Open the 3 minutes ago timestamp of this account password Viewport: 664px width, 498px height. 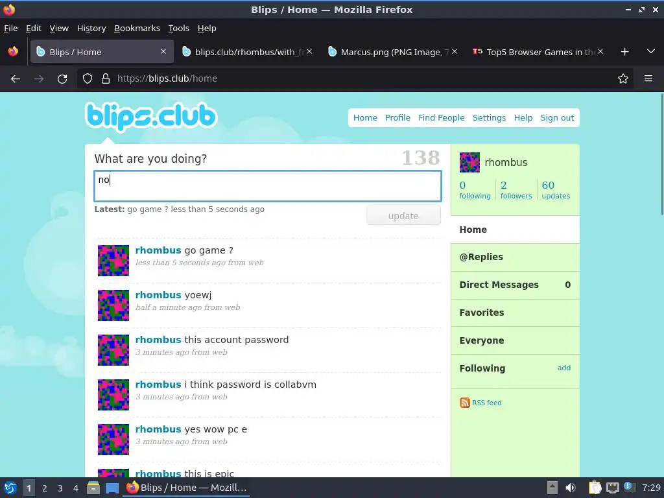(x=182, y=352)
